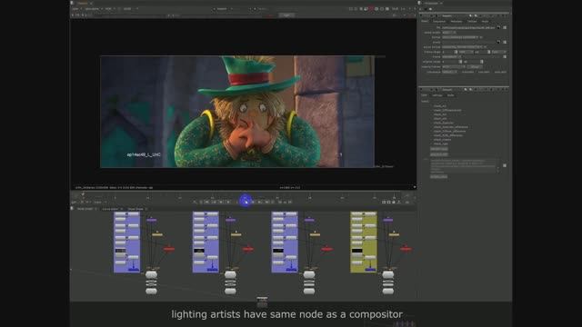Open the colorspace dropdown in Read properties
The height and width of the screenshot is (327, 582).
click(x=449, y=72)
